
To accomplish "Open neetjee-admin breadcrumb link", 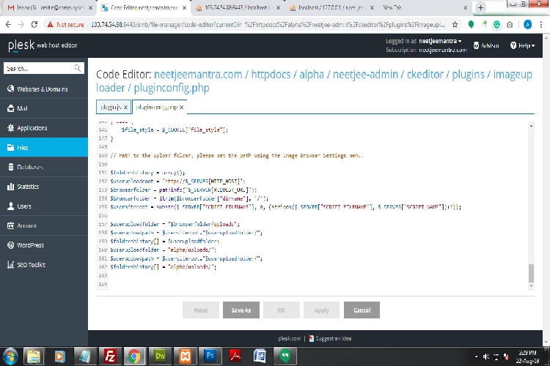I will coord(365,74).
